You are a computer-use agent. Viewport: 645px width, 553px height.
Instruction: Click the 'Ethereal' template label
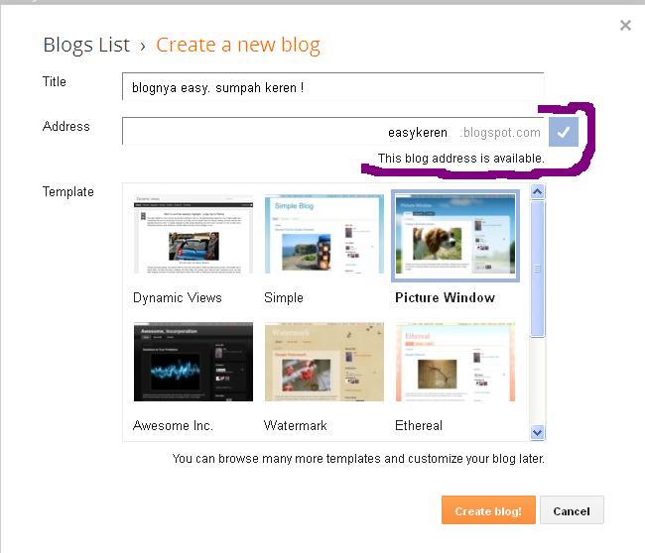tap(419, 425)
